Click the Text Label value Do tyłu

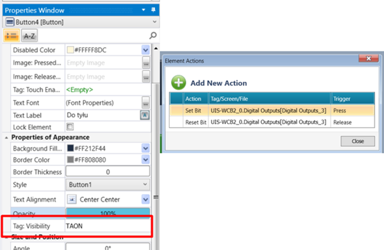pos(78,115)
